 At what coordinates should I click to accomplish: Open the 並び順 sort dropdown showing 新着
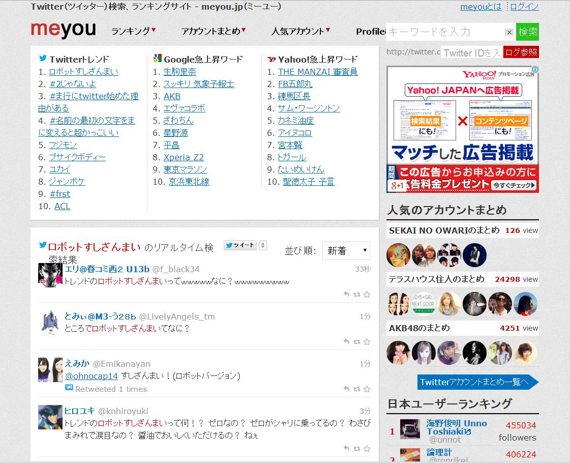tap(346, 251)
